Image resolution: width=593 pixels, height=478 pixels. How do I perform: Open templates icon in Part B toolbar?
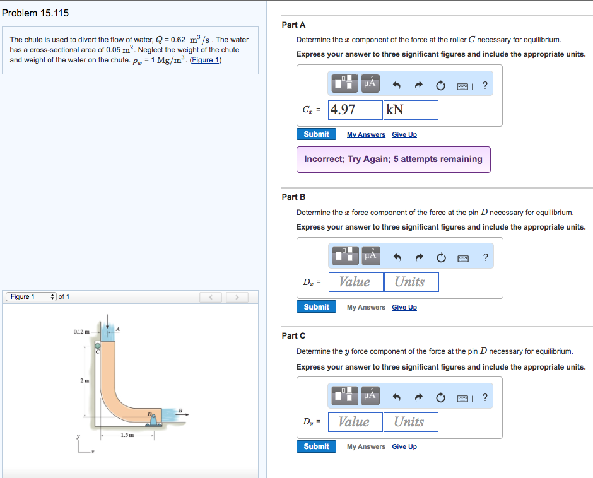(345, 256)
